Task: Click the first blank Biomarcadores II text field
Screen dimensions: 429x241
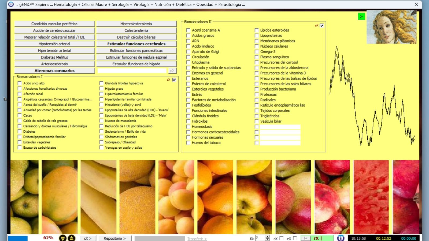Action: (280, 127)
